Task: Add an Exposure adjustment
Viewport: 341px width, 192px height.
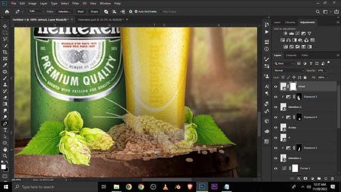Action: 303,33
